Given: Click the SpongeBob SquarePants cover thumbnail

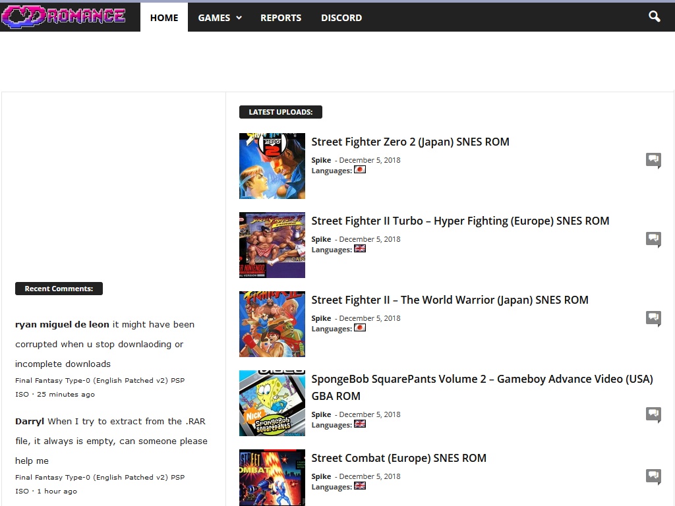Looking at the screenshot, I should (272, 404).
